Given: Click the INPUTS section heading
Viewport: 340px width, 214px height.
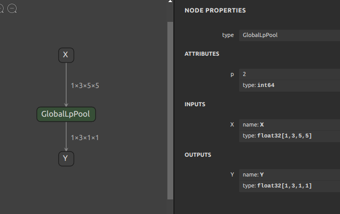Looking at the screenshot, I should [195, 104].
